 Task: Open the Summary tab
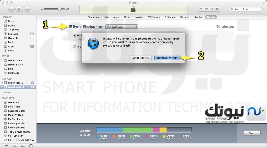coord(94,17)
